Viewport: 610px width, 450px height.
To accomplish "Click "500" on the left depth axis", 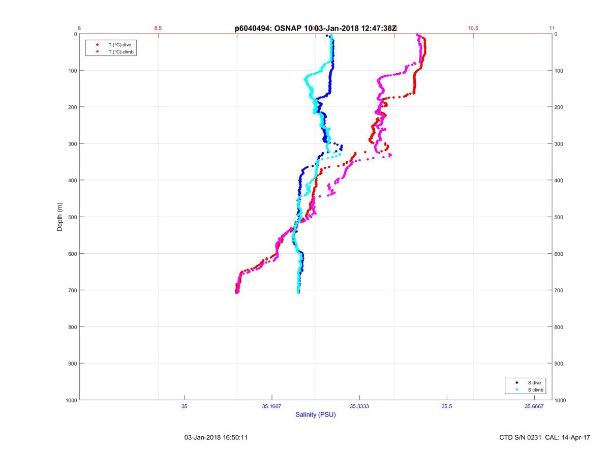I will [72, 217].
